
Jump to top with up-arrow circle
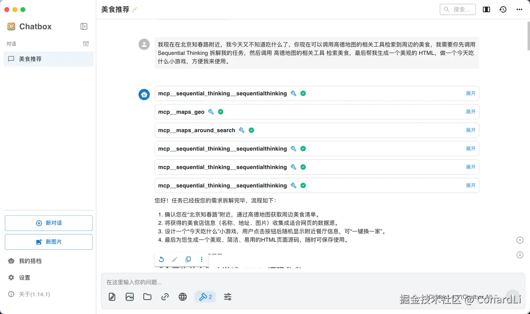(520, 240)
